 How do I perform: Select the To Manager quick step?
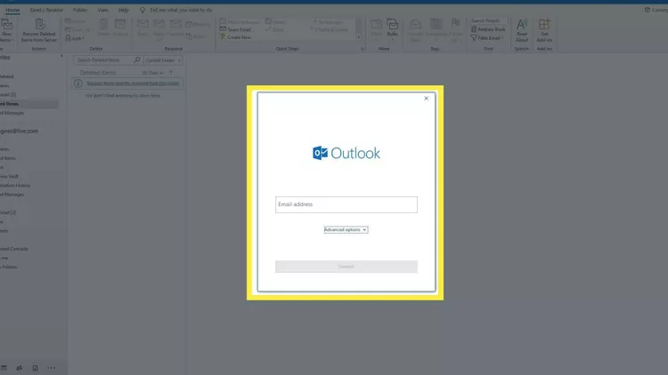pos(328,21)
